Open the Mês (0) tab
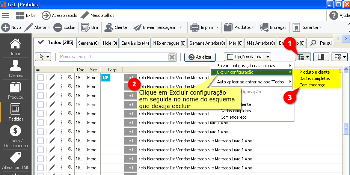350x175 pixels. click(x=236, y=43)
